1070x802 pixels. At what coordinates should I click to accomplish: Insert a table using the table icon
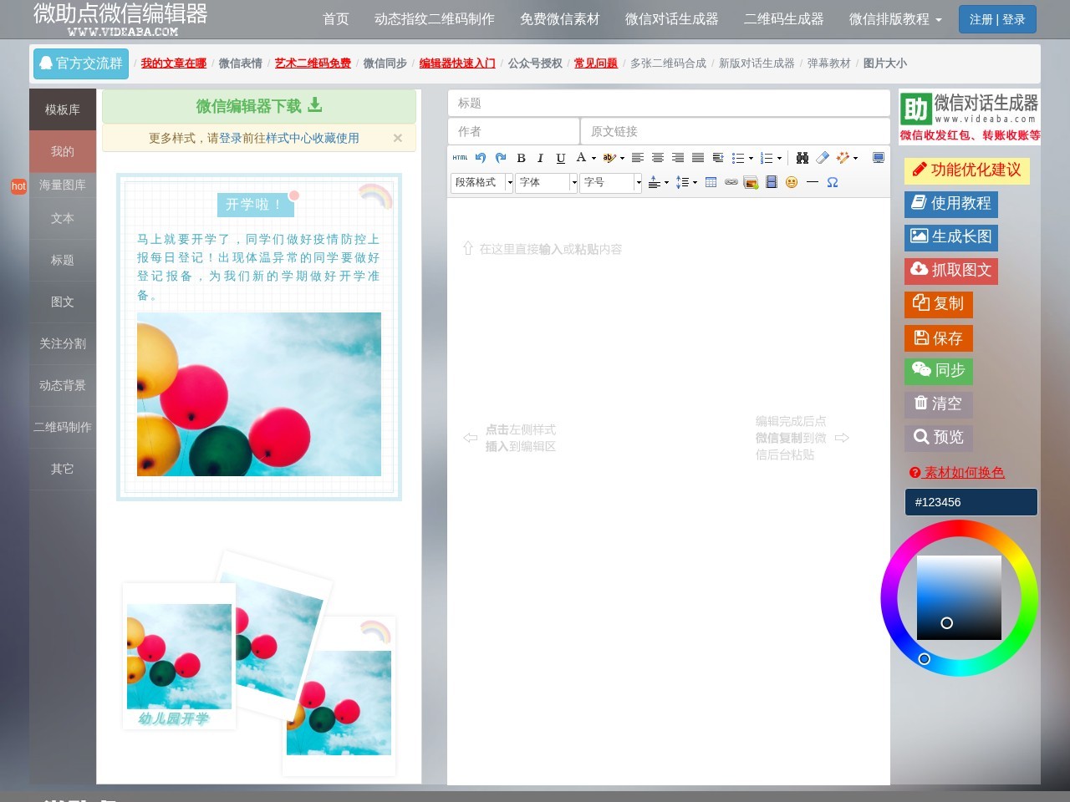pos(711,182)
